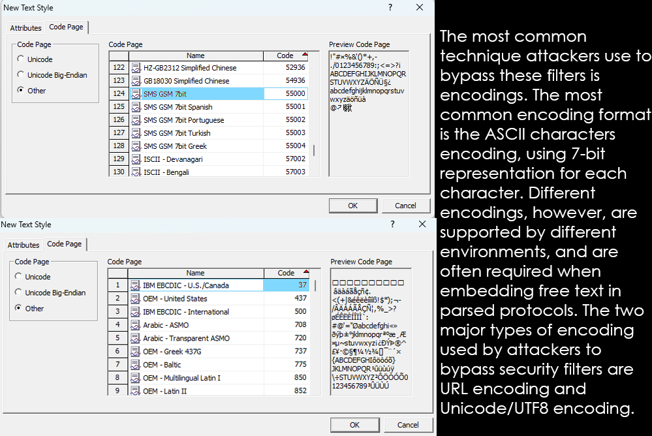The width and height of the screenshot is (652, 436).
Task: Sort top list by Code column header
Action: [286, 56]
